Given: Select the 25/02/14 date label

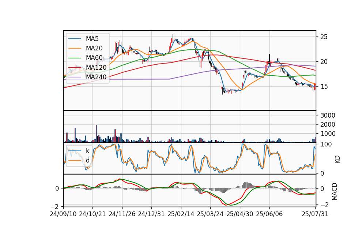Looking at the screenshot, I should click(181, 214).
